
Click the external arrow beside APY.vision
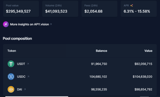pyautogui.click(x=51, y=24)
